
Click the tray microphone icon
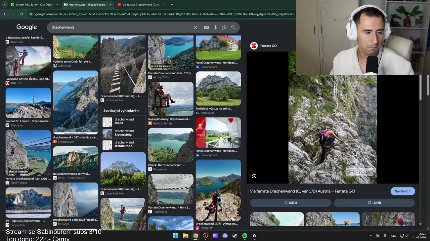pyautogui.click(x=385, y=236)
